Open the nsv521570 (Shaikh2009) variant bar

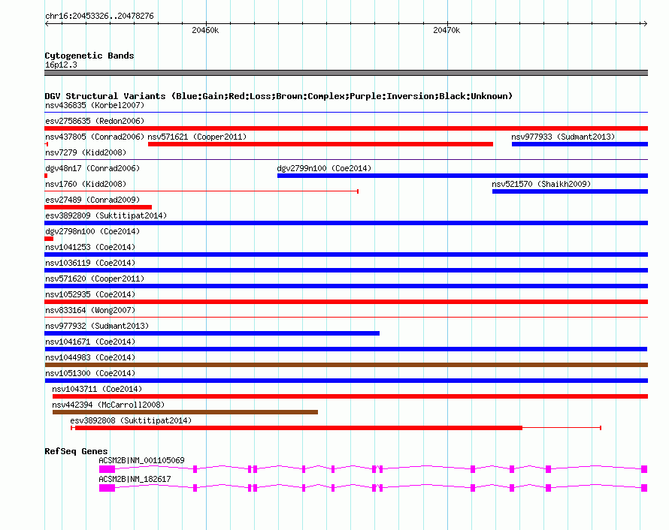click(x=570, y=191)
